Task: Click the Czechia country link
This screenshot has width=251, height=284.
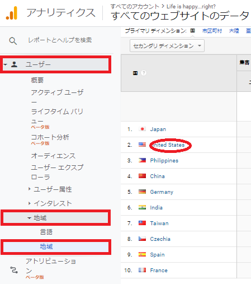Action: click(160, 239)
